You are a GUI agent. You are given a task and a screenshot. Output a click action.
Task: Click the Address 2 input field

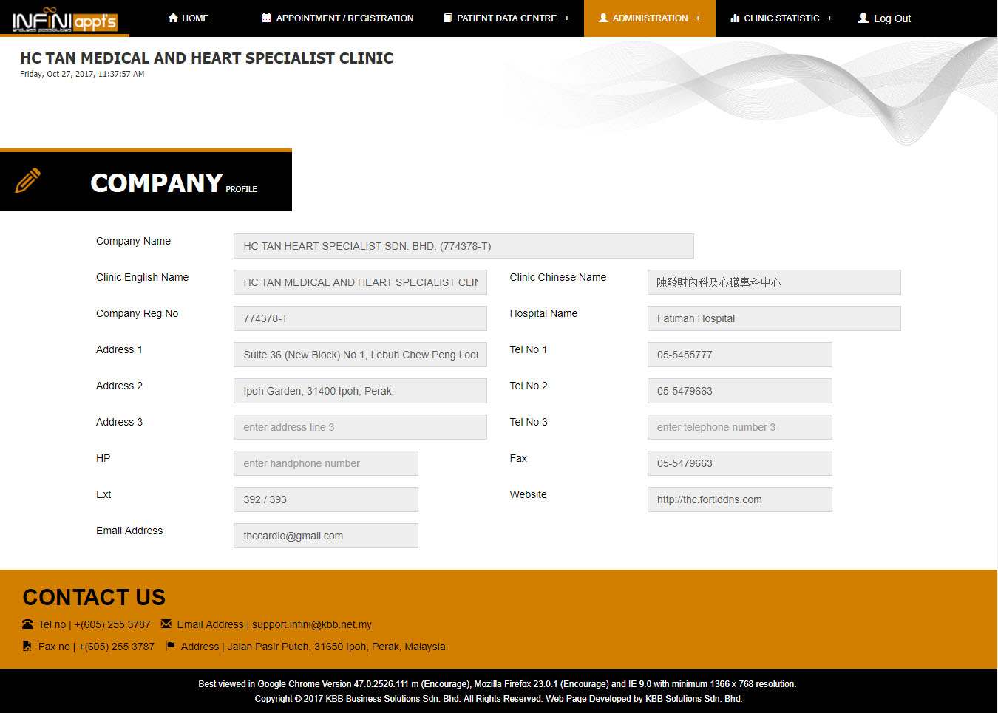coord(360,391)
